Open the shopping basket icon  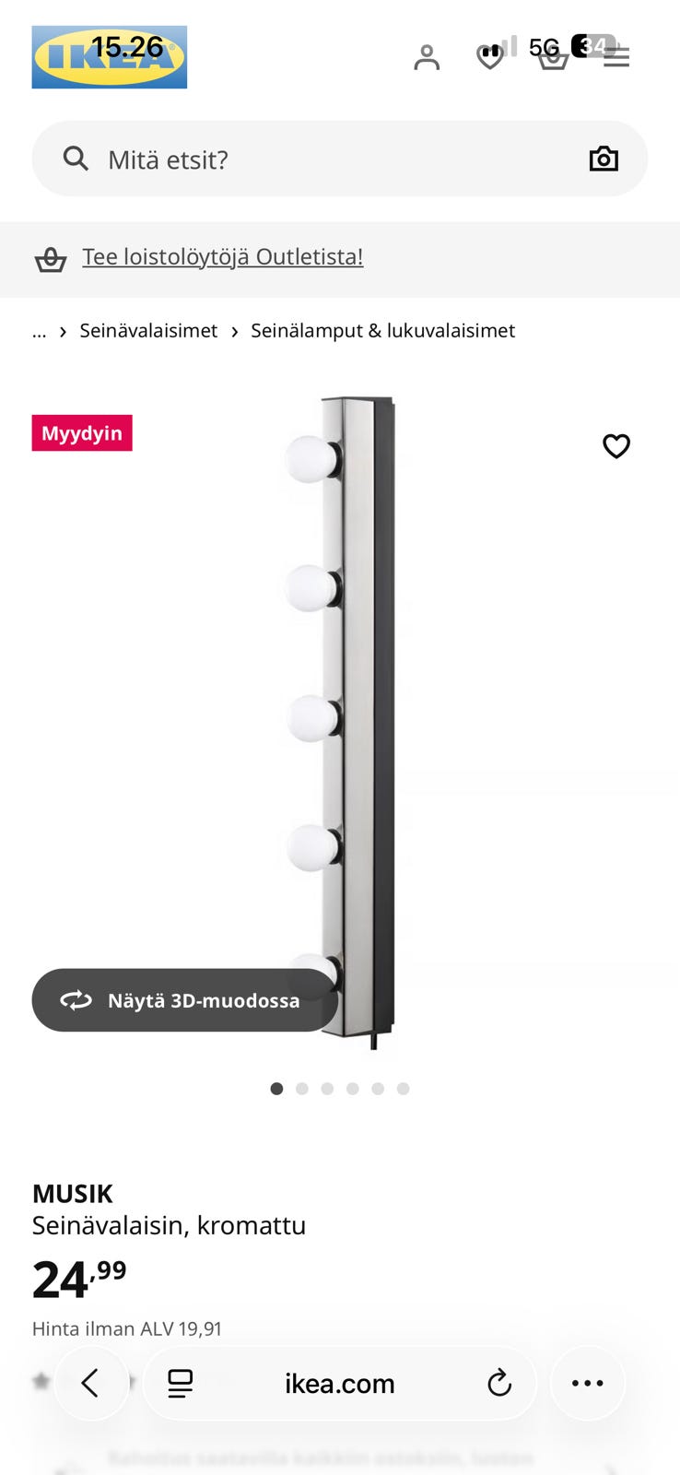pyautogui.click(x=553, y=57)
